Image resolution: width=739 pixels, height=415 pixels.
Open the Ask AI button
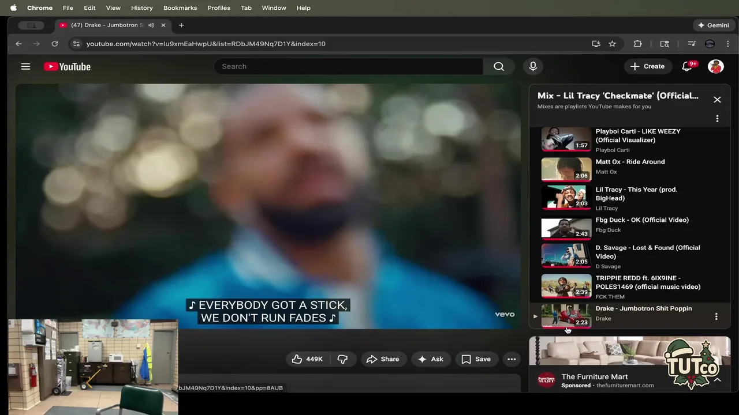click(x=431, y=359)
